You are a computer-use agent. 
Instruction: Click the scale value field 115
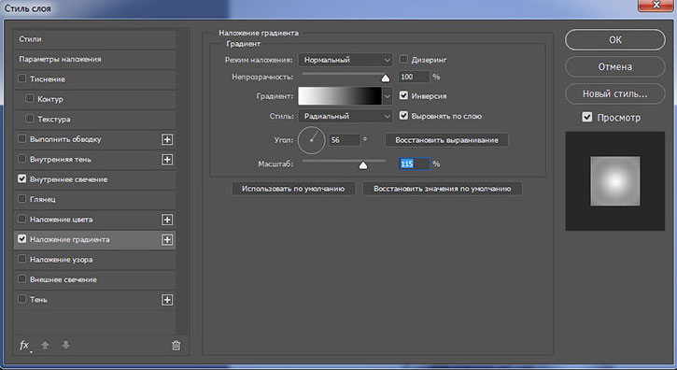[x=414, y=164]
